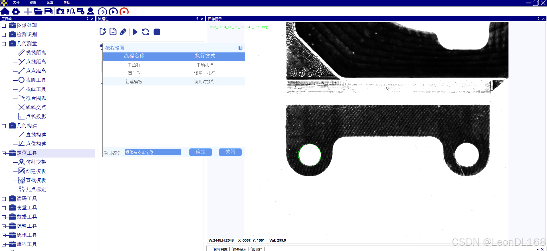Open the gear settings icon in the toolbar
Viewport: 547px width, 251px height.
[16, 11]
